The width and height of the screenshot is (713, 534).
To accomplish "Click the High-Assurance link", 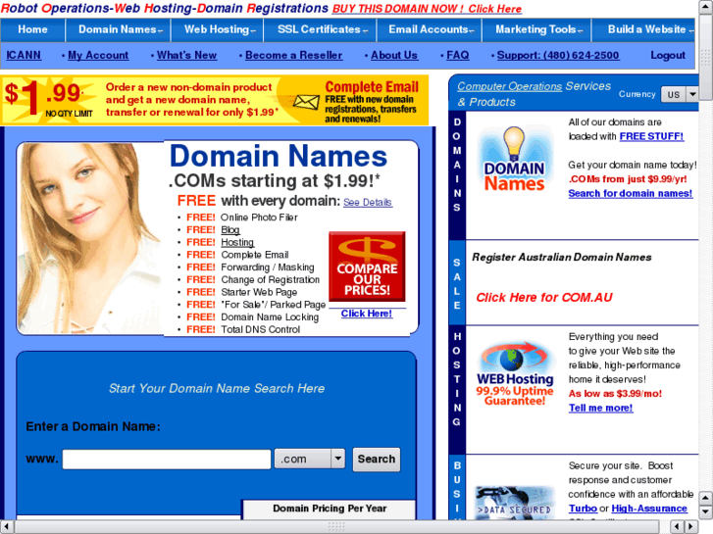I will 649,509.
